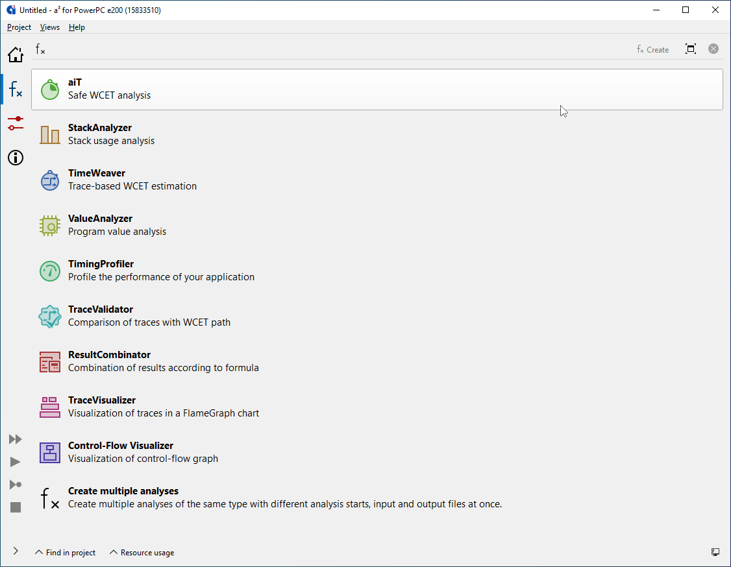
Task: Click the Control-Flow Visualizer icon
Action: (x=50, y=453)
